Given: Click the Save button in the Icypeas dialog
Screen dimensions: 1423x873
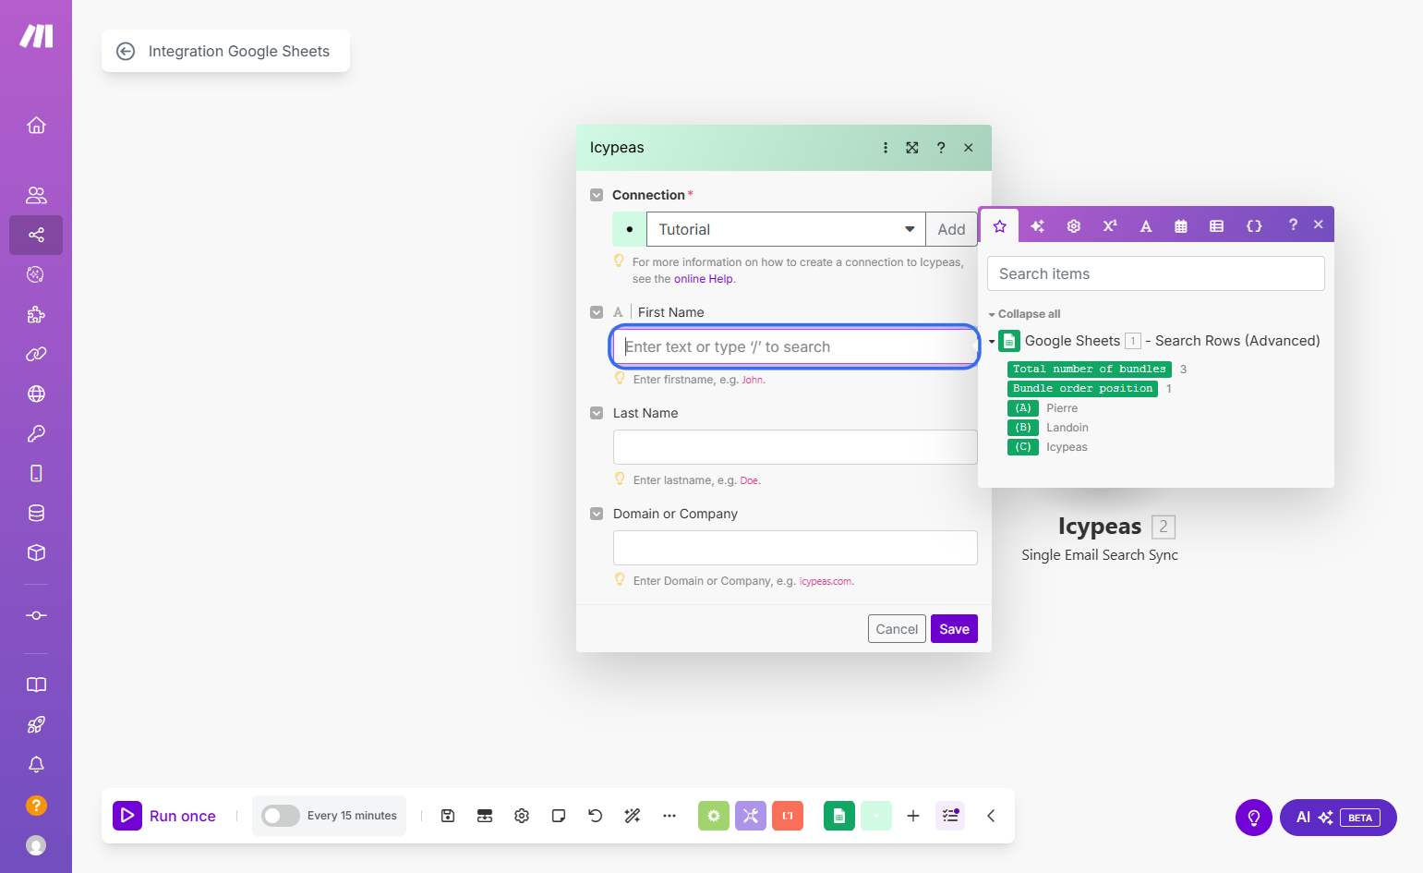Looking at the screenshot, I should tap(954, 629).
